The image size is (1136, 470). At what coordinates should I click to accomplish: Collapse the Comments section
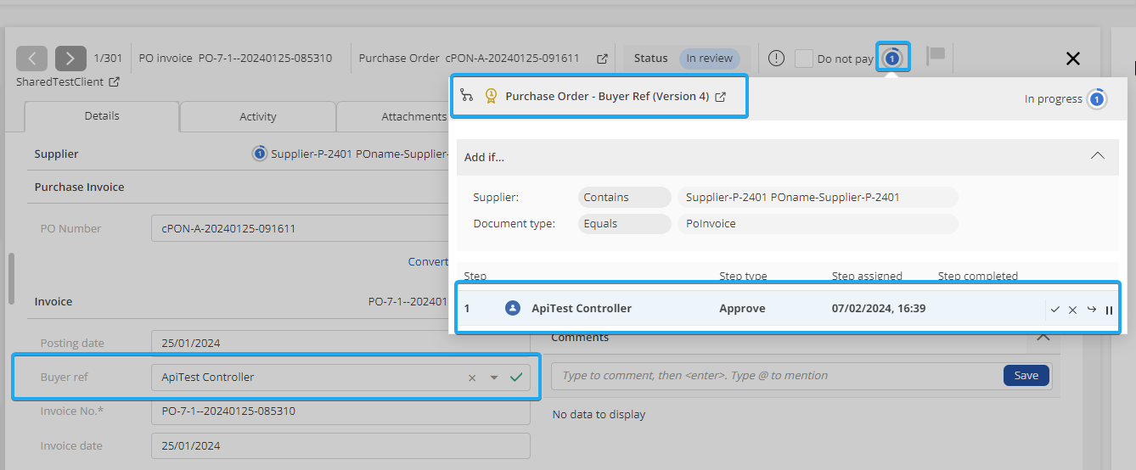click(x=1043, y=337)
